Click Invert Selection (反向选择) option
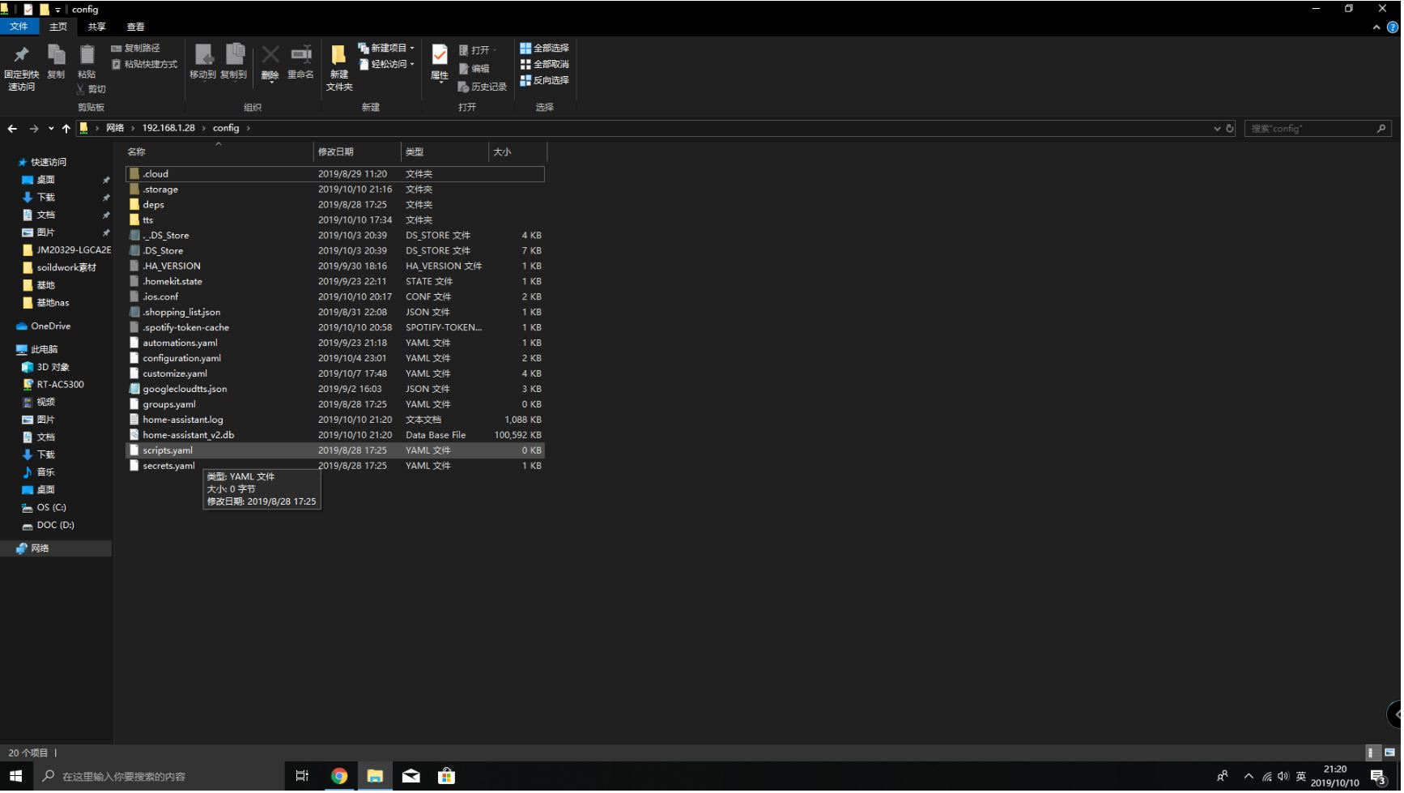The height and width of the screenshot is (793, 1404). pos(544,81)
